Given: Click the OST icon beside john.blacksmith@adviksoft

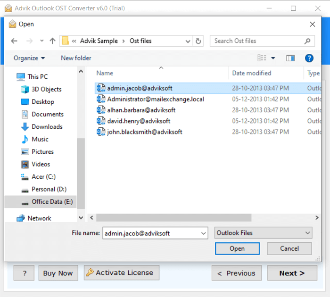Looking at the screenshot, I should (x=101, y=132).
